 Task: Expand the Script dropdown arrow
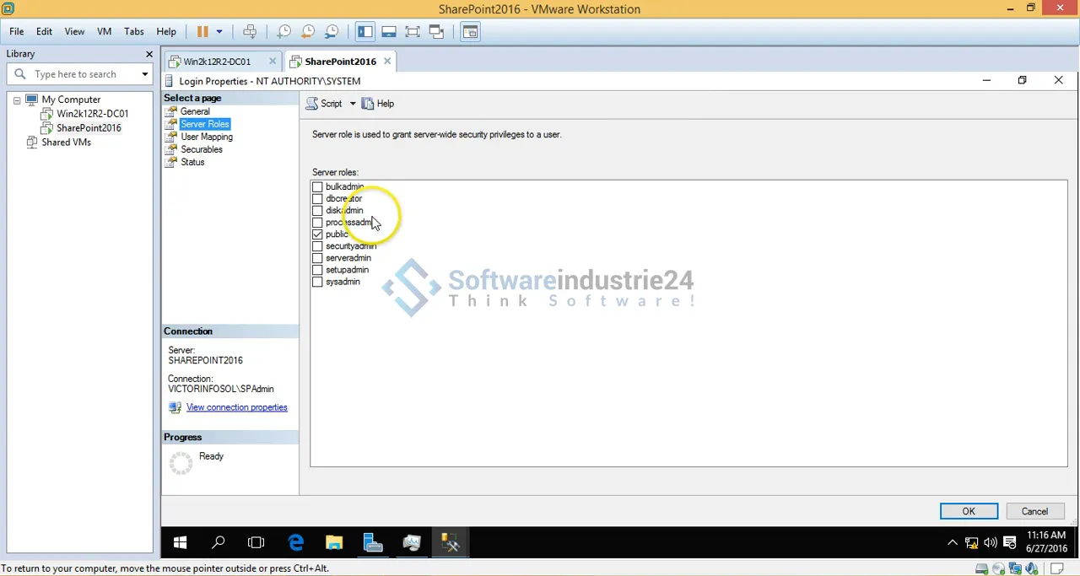[353, 104]
